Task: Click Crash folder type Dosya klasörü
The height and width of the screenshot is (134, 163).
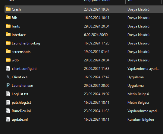Action: pos(138,9)
